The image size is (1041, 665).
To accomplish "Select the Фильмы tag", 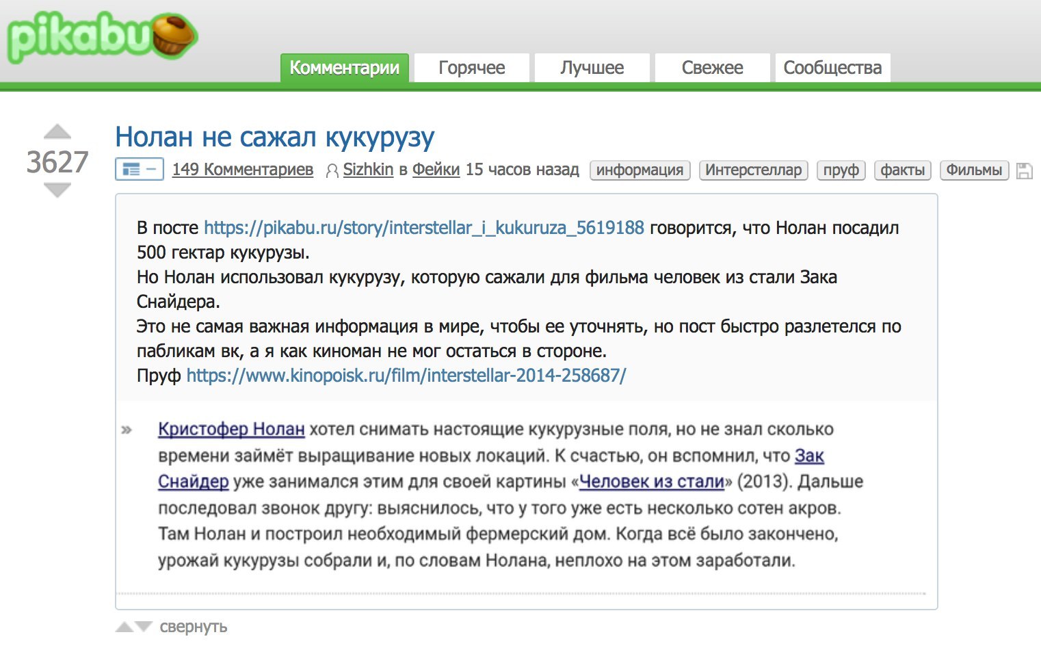I will [x=974, y=170].
